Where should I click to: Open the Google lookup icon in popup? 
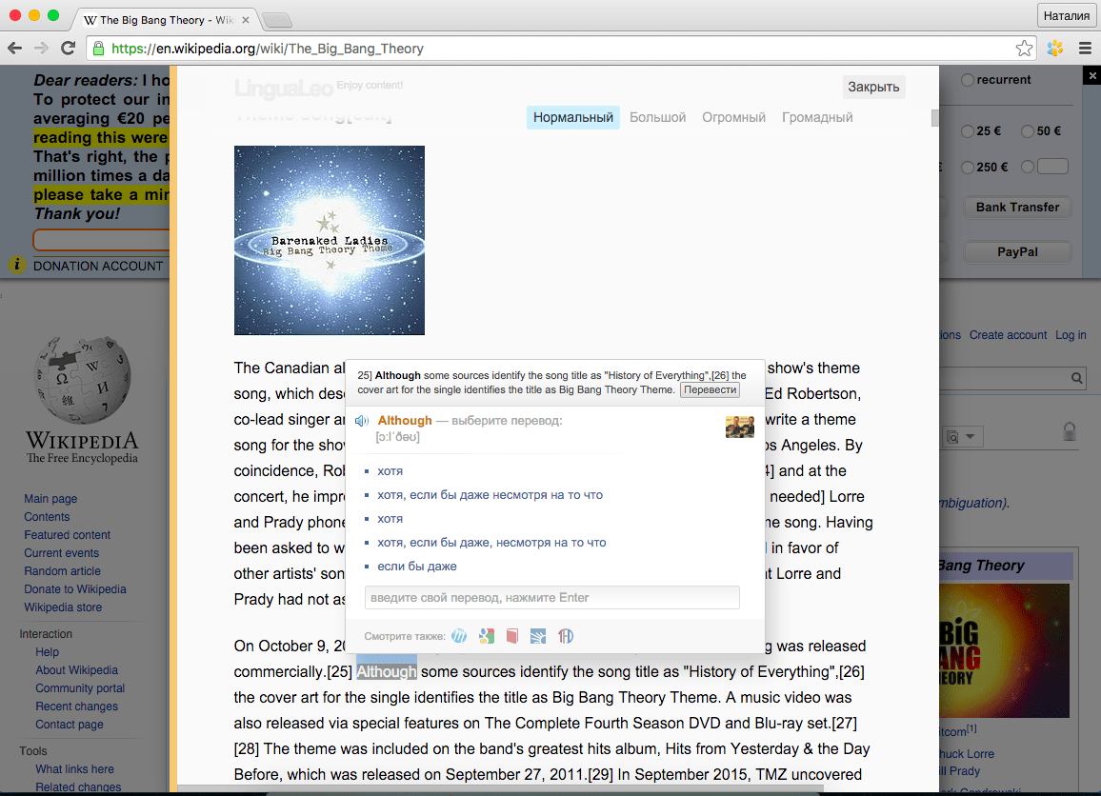[486, 636]
